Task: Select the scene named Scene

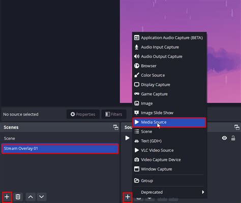Action: pyautogui.click(x=60, y=138)
